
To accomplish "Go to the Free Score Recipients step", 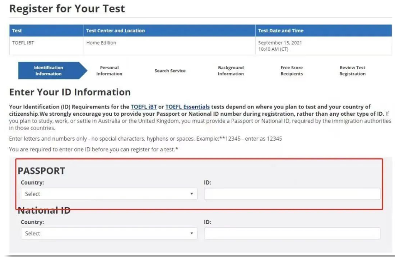I will [291, 71].
